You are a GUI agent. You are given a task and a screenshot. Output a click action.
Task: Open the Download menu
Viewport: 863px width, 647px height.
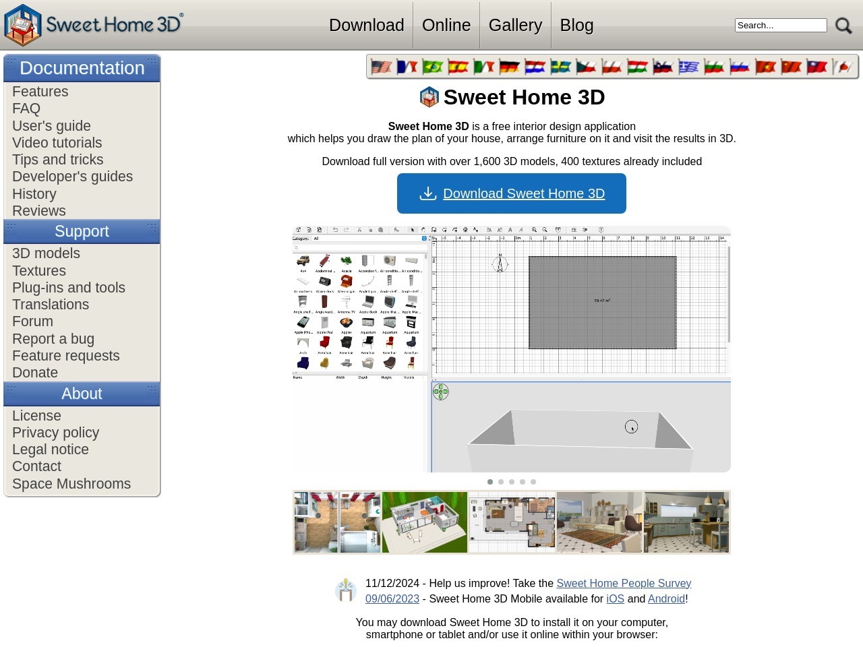click(367, 25)
